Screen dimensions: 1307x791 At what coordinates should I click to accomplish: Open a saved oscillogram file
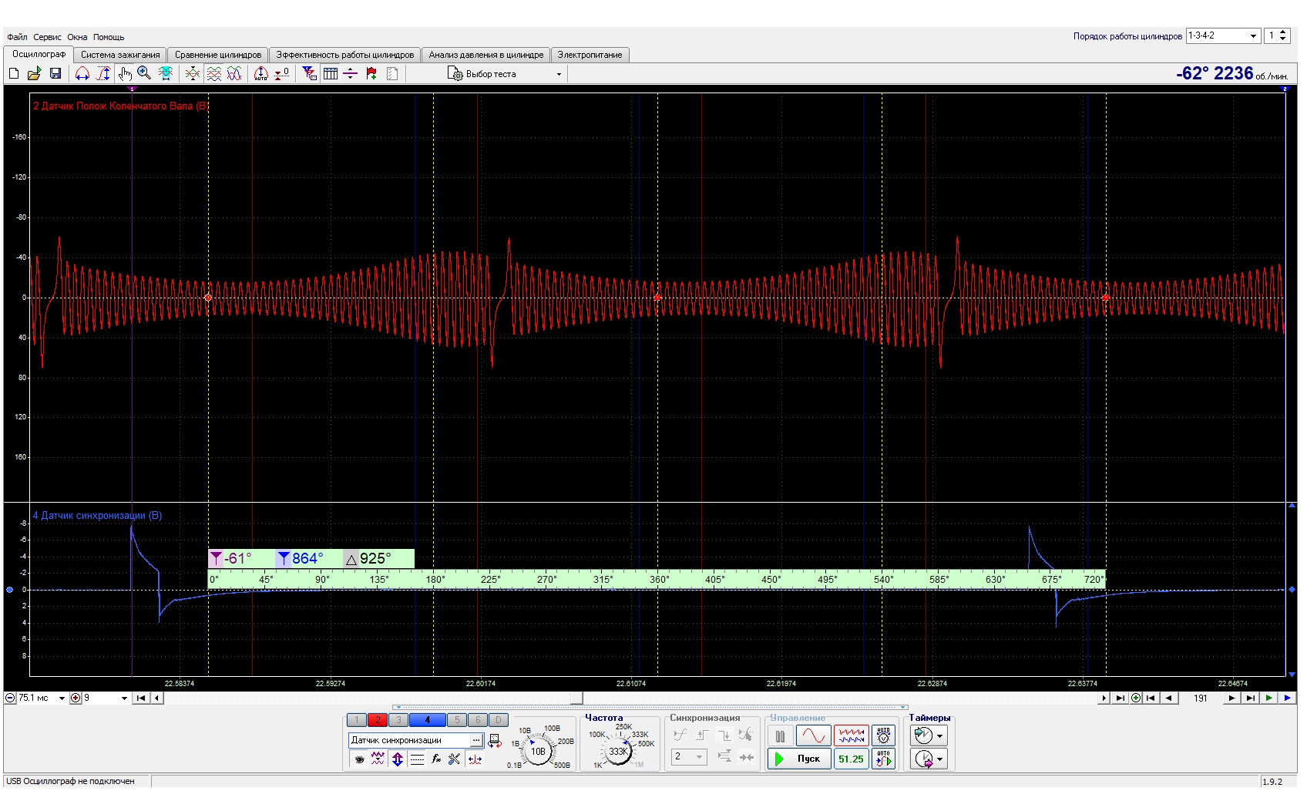coord(34,73)
